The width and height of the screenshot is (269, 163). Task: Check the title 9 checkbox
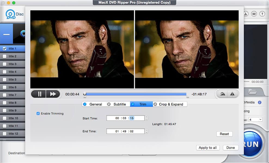click(5, 110)
